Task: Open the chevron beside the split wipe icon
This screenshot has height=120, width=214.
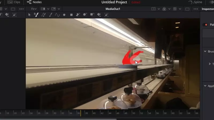Action: (48, 9)
